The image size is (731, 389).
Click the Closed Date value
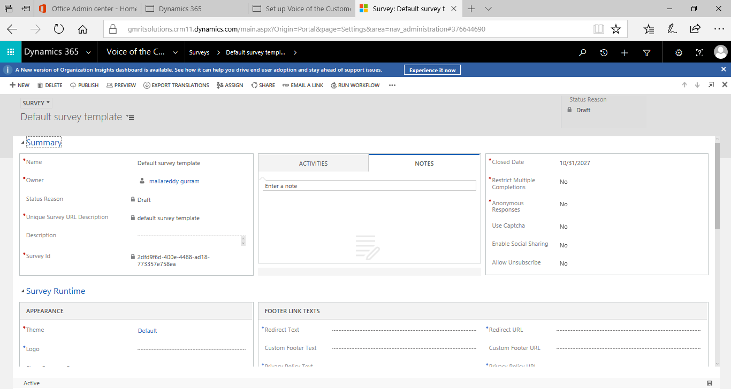[575, 163]
